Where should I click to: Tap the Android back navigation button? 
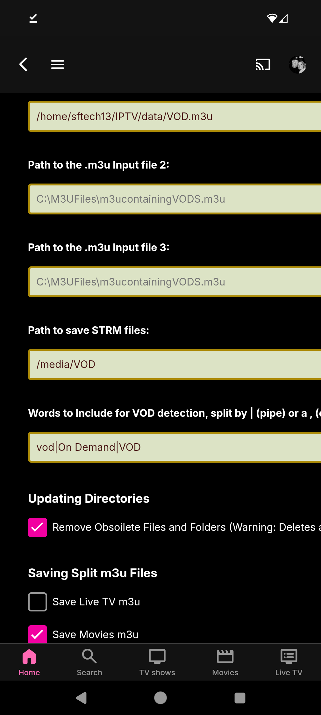pos(81,698)
